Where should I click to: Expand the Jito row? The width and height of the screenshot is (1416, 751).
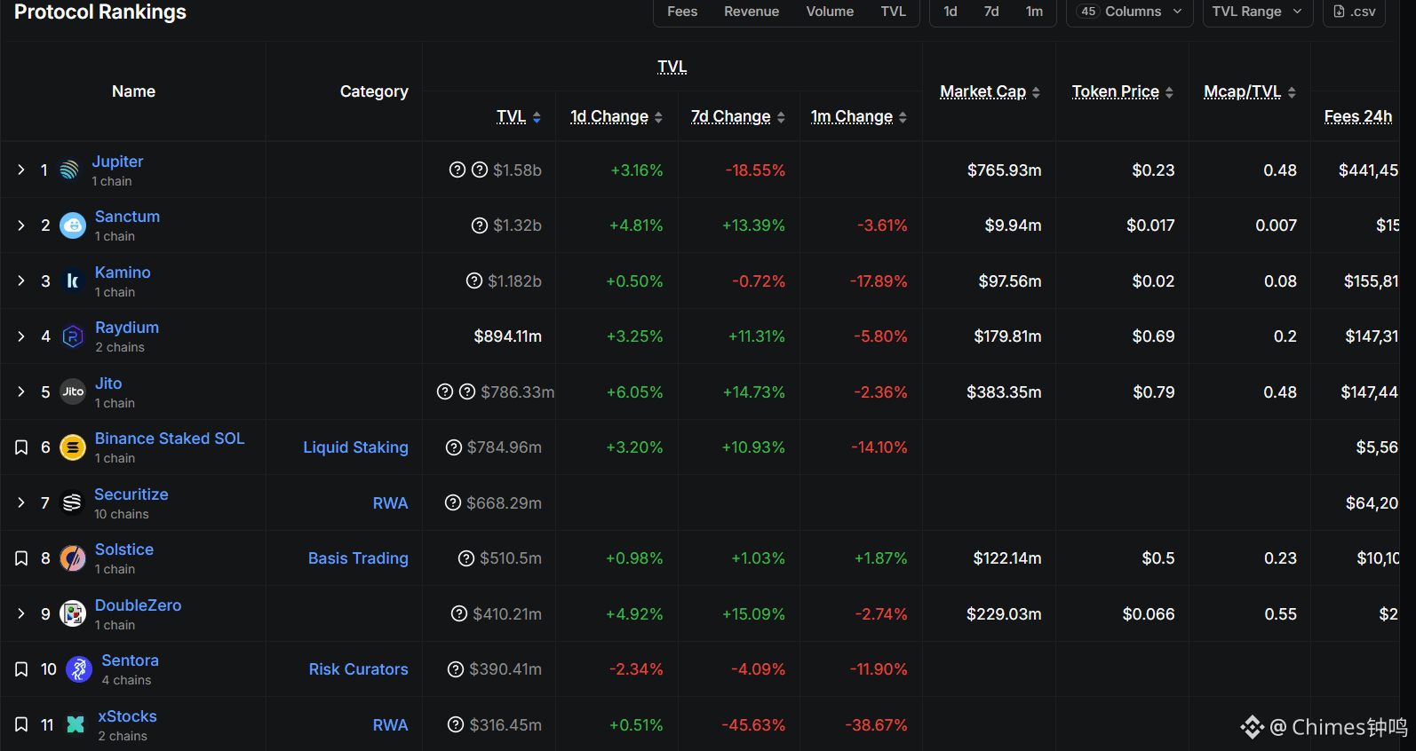[21, 391]
